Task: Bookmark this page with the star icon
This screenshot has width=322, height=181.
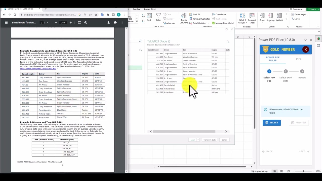Action: pos(96,15)
